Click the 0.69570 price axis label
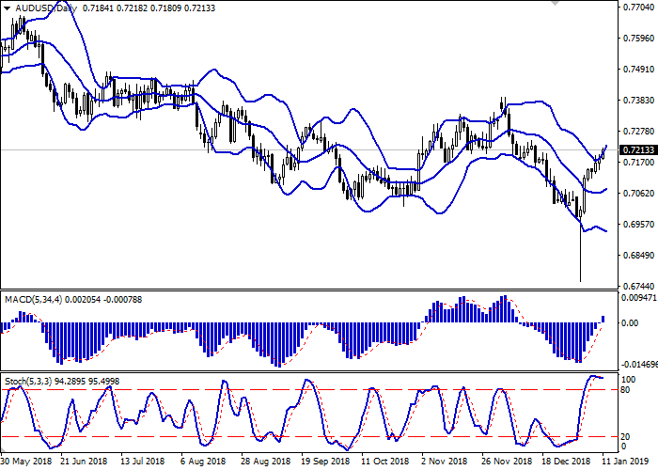Image resolution: width=658 pixels, height=470 pixels. 637,225
